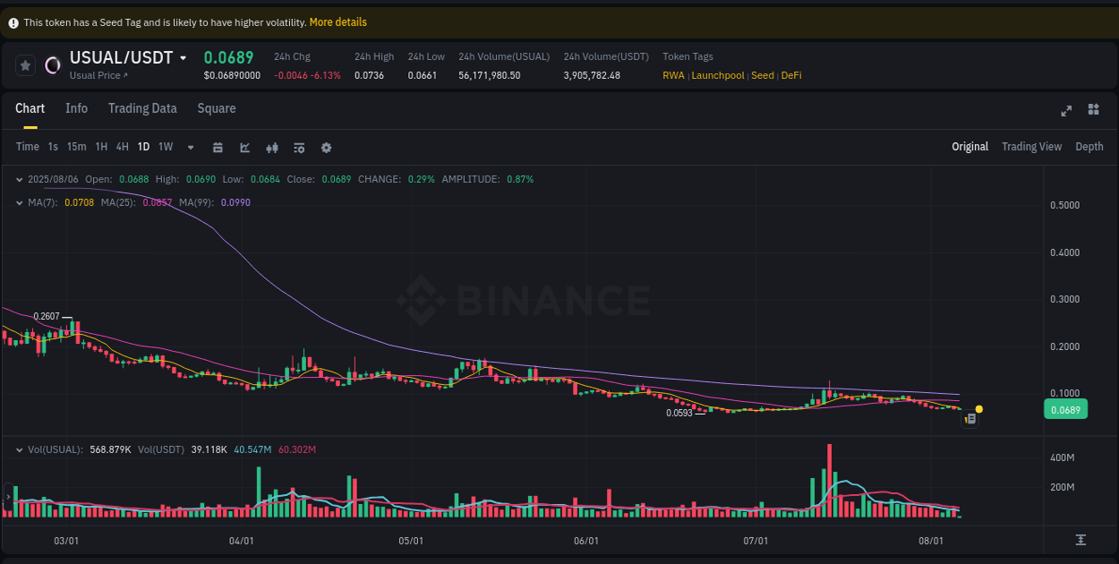Collapse the MA indicator legend row
This screenshot has width=1119, height=564.
tap(19, 203)
